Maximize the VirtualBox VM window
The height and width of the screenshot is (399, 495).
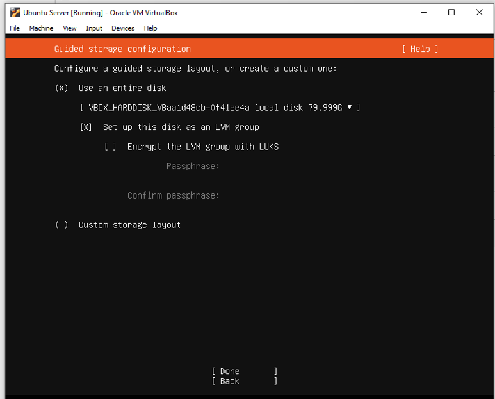coord(451,12)
